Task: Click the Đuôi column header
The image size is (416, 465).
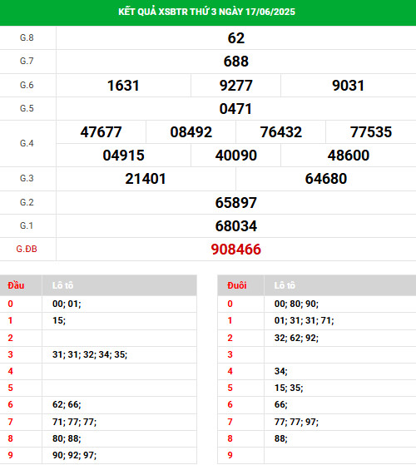Action: pos(237,285)
